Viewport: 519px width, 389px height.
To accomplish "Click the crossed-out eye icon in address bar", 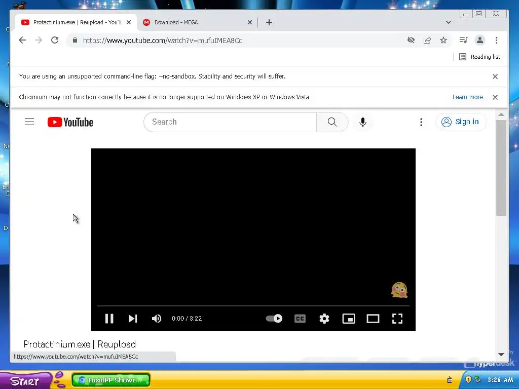I will point(411,40).
